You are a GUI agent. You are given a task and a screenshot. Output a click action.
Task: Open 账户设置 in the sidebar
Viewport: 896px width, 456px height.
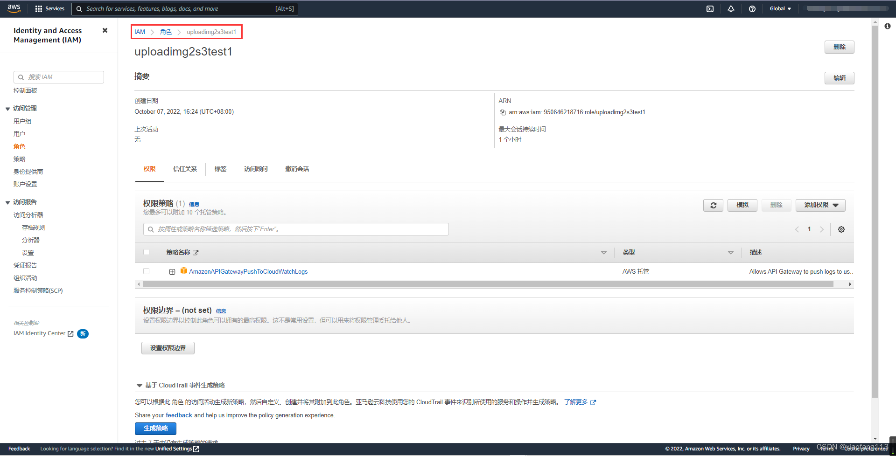[x=25, y=184]
